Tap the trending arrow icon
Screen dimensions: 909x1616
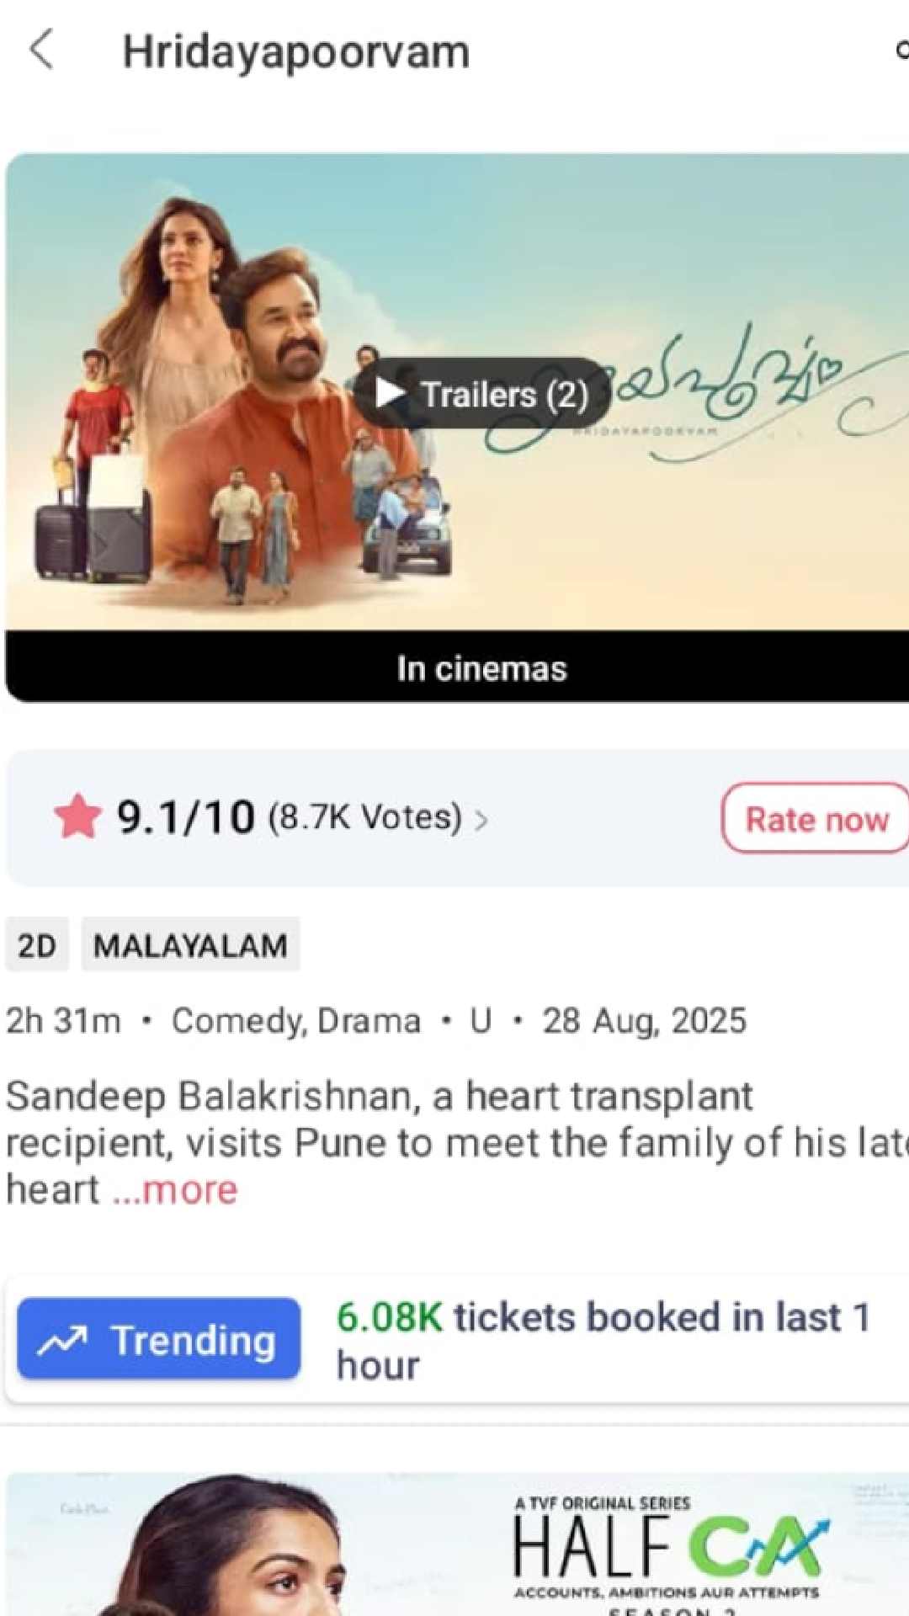pyautogui.click(x=62, y=1341)
